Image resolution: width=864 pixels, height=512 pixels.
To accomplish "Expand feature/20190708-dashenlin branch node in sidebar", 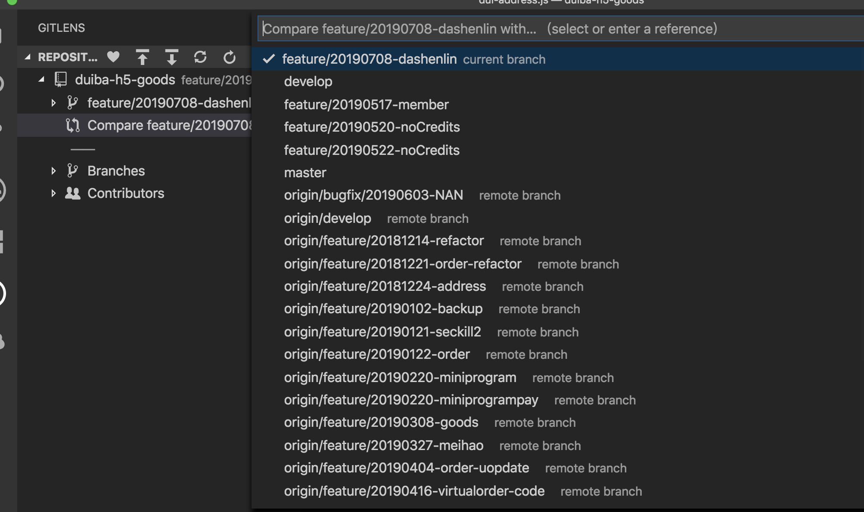I will (x=53, y=103).
